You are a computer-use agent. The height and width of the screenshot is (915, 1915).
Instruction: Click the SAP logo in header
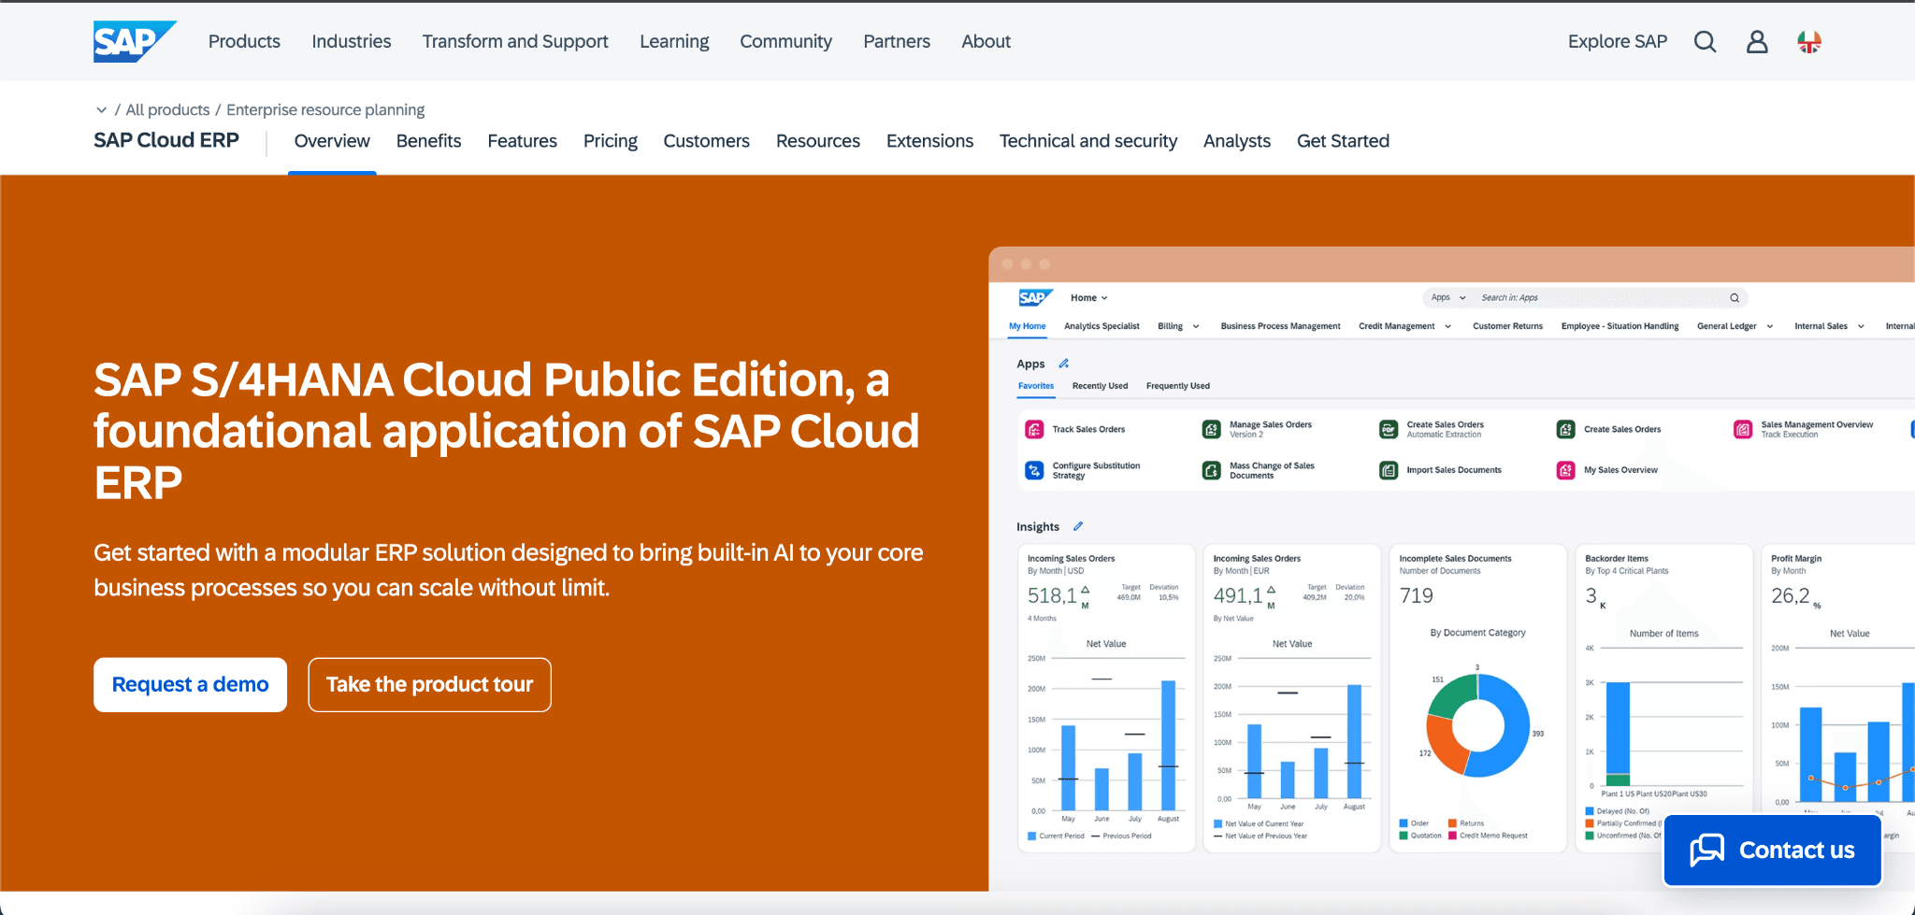coord(135,41)
